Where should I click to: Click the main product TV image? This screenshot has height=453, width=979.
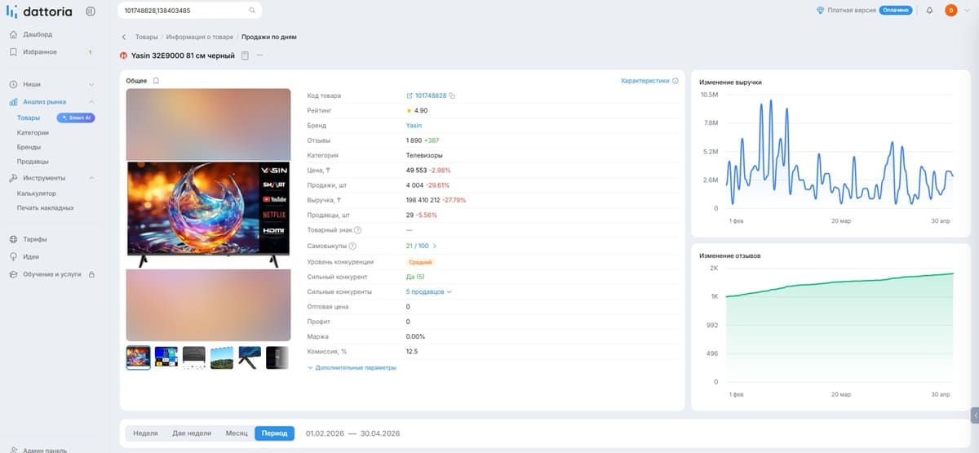click(209, 214)
